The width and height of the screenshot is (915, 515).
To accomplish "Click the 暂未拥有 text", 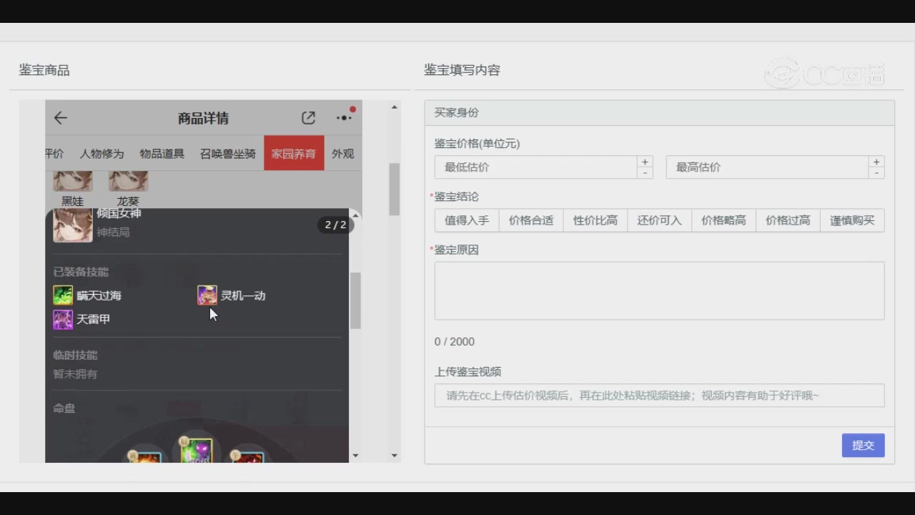I will pyautogui.click(x=75, y=374).
